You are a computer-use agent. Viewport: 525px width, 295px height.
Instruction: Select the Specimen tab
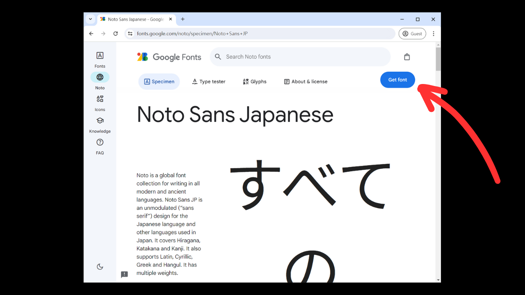[159, 82]
